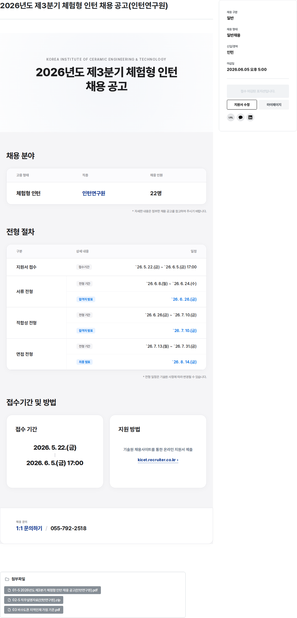Click the 면접 전형 row label

point(25,354)
